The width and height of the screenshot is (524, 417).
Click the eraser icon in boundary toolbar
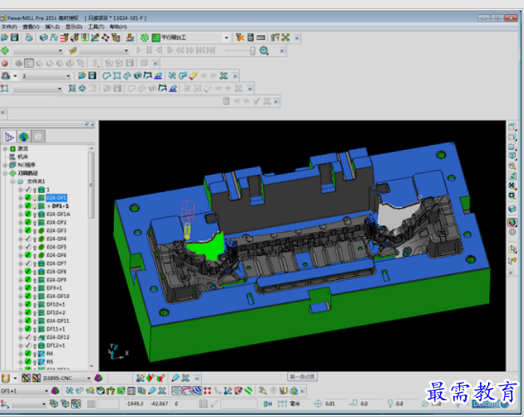pos(193,76)
